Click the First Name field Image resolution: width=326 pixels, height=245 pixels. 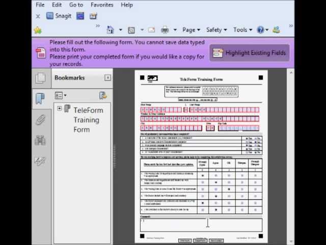[161, 110]
